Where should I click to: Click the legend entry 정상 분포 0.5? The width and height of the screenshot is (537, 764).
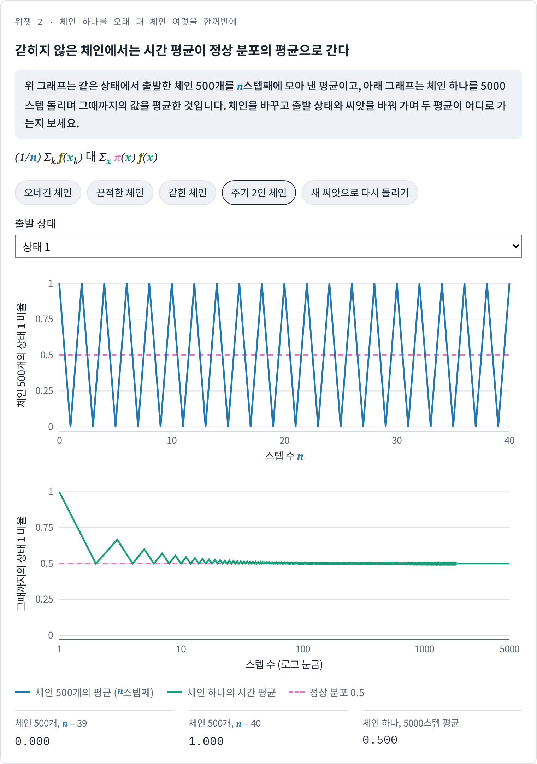click(x=326, y=692)
